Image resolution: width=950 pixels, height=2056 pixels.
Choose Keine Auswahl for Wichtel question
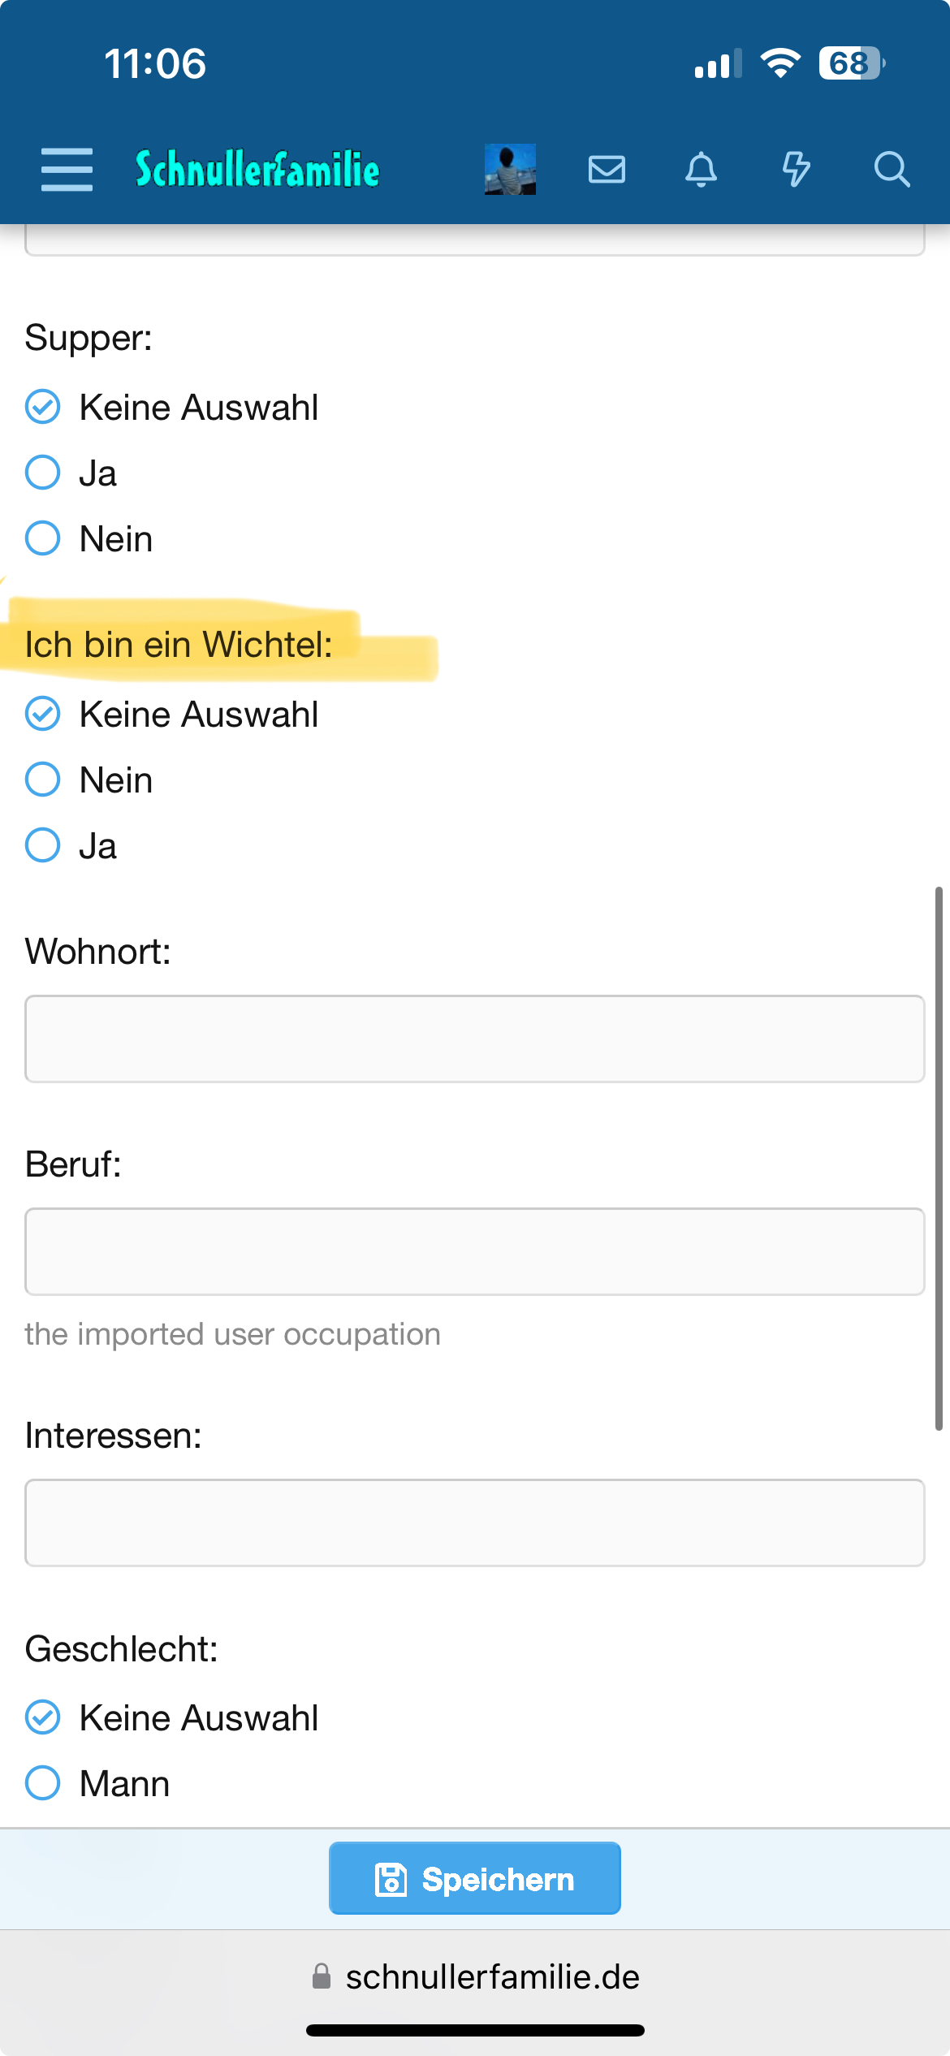click(43, 714)
